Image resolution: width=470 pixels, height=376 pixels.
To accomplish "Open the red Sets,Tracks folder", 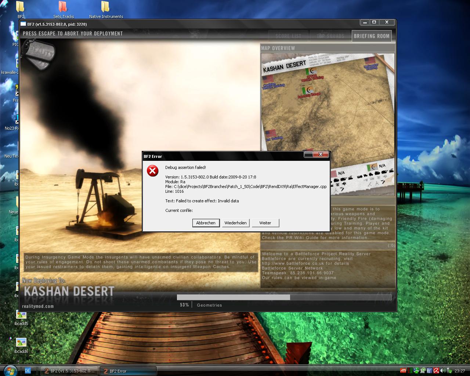I will (x=63, y=7).
